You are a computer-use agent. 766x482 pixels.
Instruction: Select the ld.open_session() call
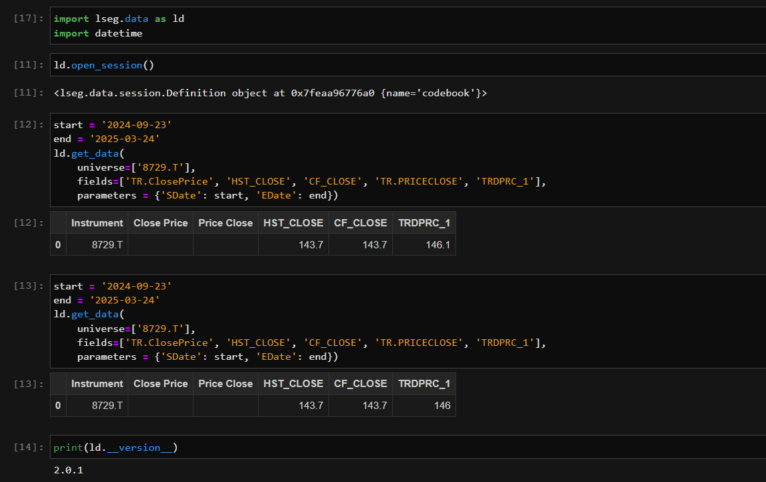[96, 64]
